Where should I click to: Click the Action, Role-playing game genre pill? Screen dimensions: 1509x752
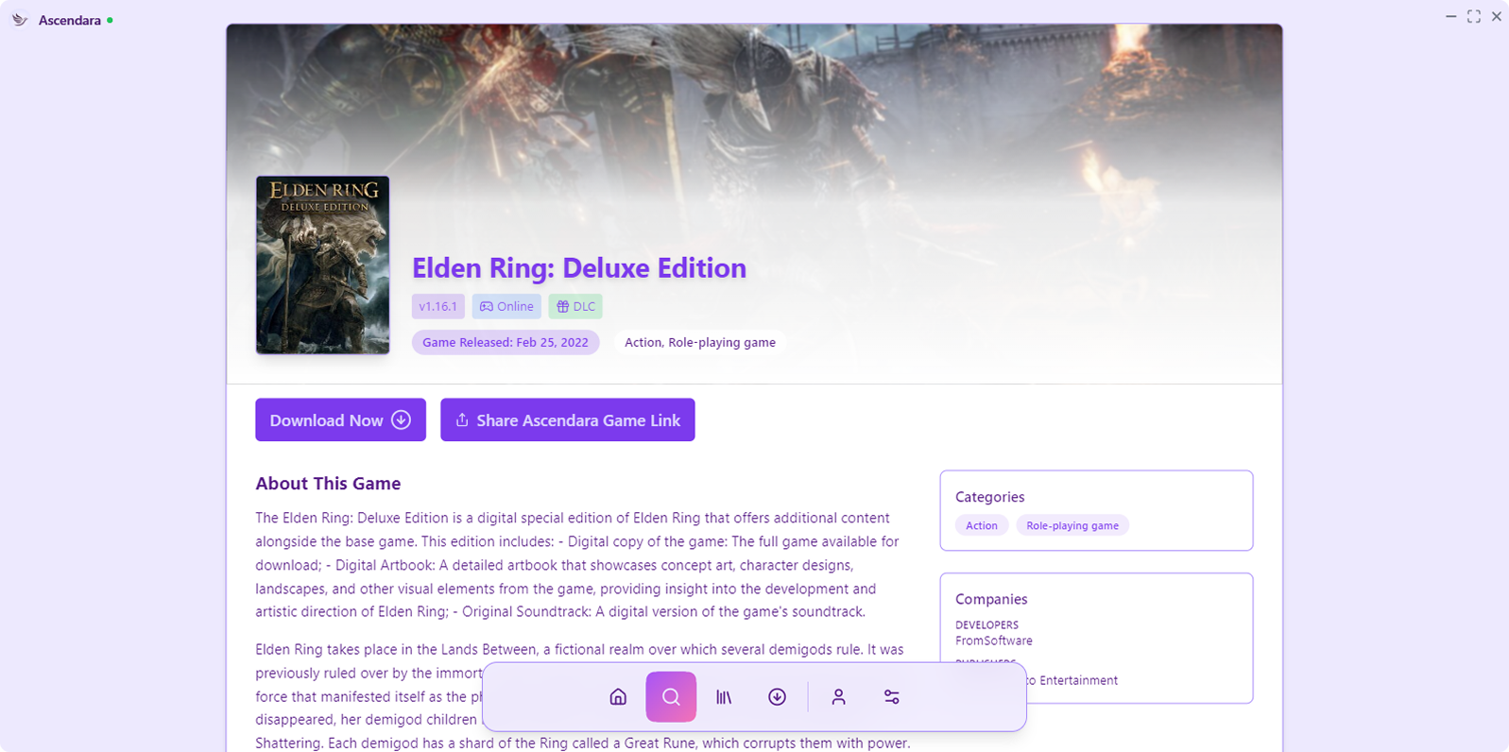pos(699,342)
